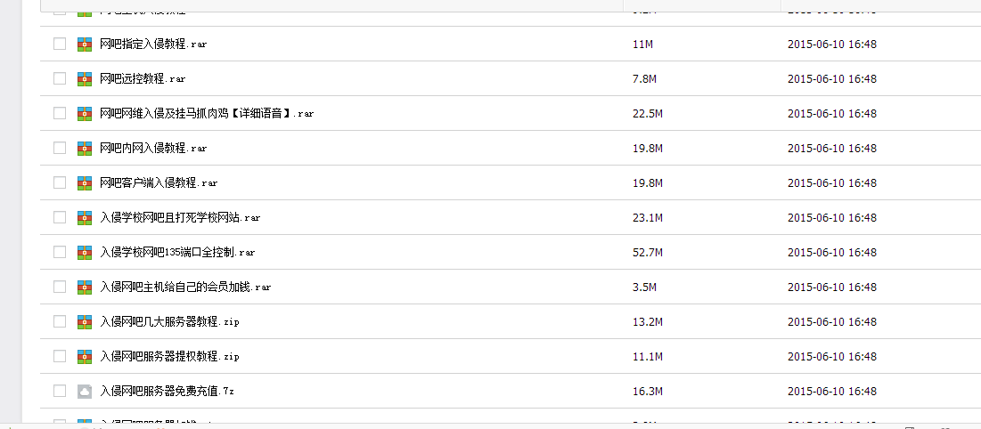Click the icon next to 网吧客户端入侵教程.rar
This screenshot has height=429, width=981.
coord(85,183)
